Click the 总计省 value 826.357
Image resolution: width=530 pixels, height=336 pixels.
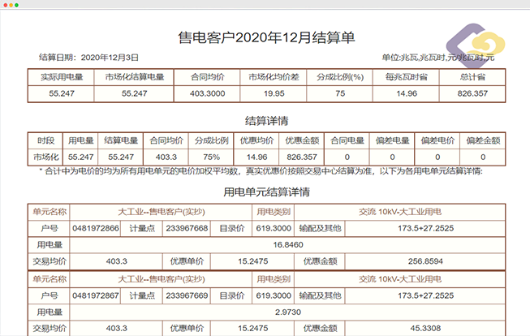(x=472, y=94)
